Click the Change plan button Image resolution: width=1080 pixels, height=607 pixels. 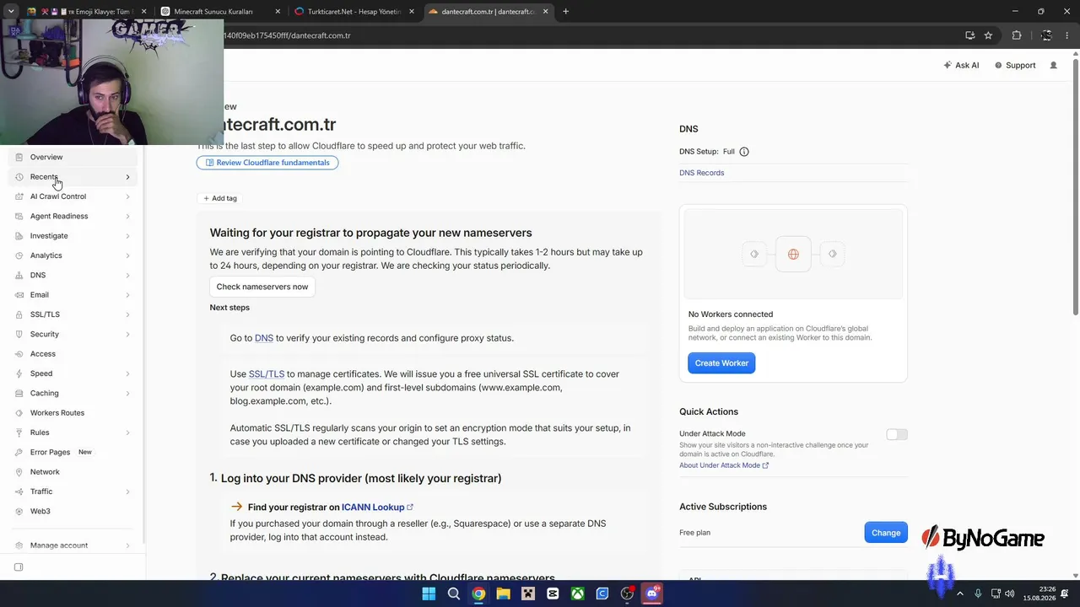click(886, 533)
